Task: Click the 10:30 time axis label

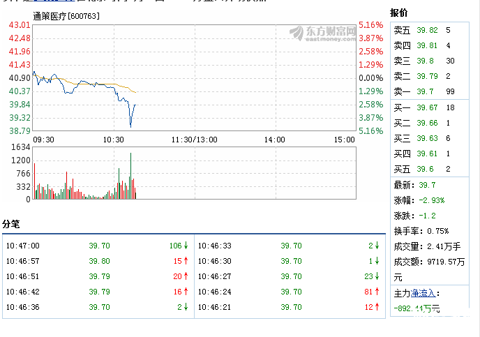Action: tap(113, 140)
